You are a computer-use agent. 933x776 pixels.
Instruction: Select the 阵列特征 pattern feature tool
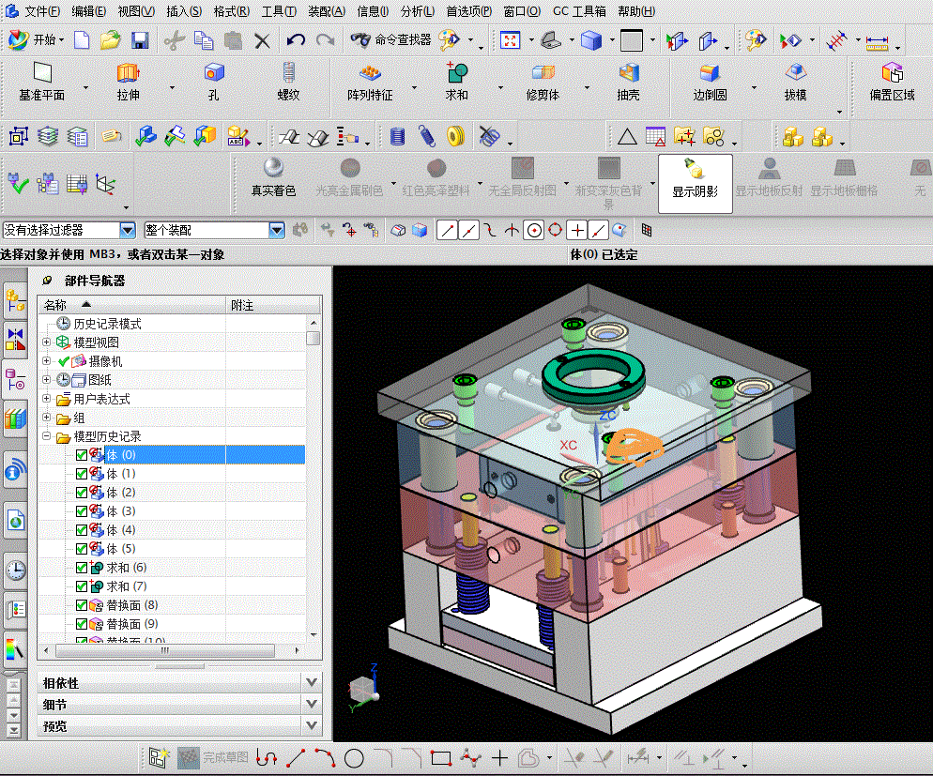coord(370,82)
